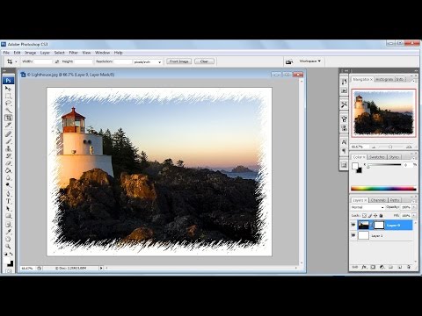Select the Path Selection tool

point(8,209)
